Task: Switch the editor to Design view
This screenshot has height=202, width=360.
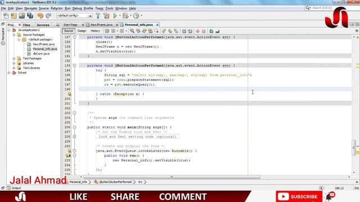Action: click(82, 31)
